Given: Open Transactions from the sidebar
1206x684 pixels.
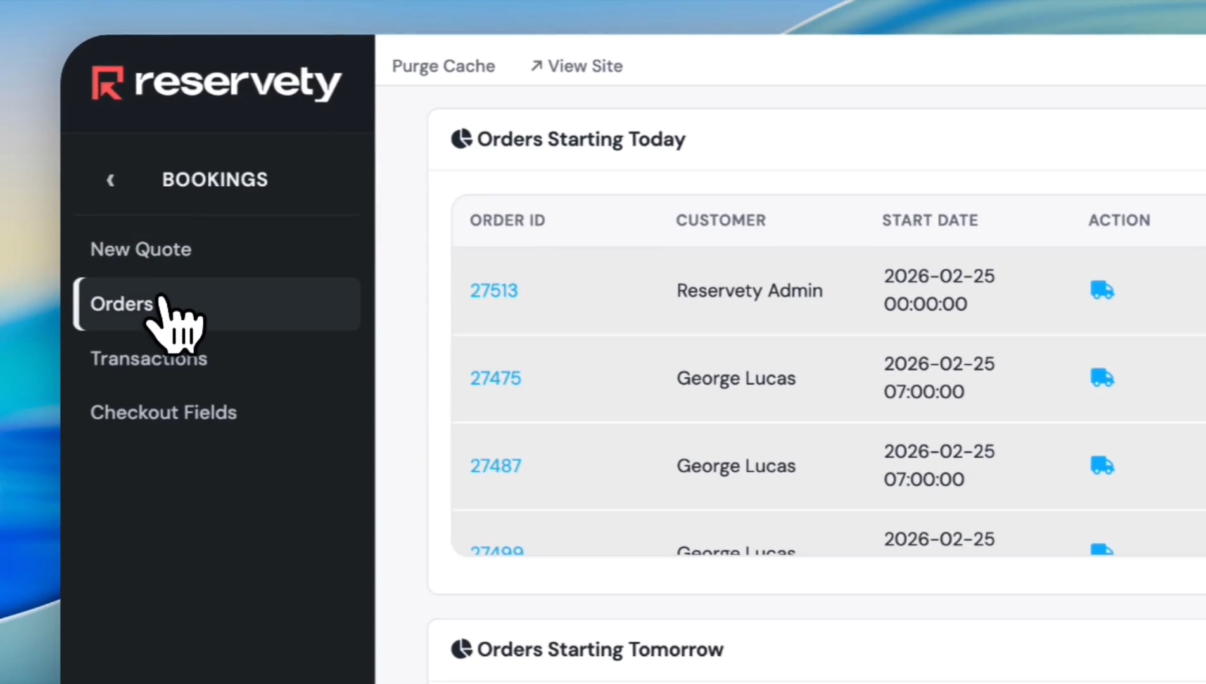Looking at the screenshot, I should coord(149,358).
